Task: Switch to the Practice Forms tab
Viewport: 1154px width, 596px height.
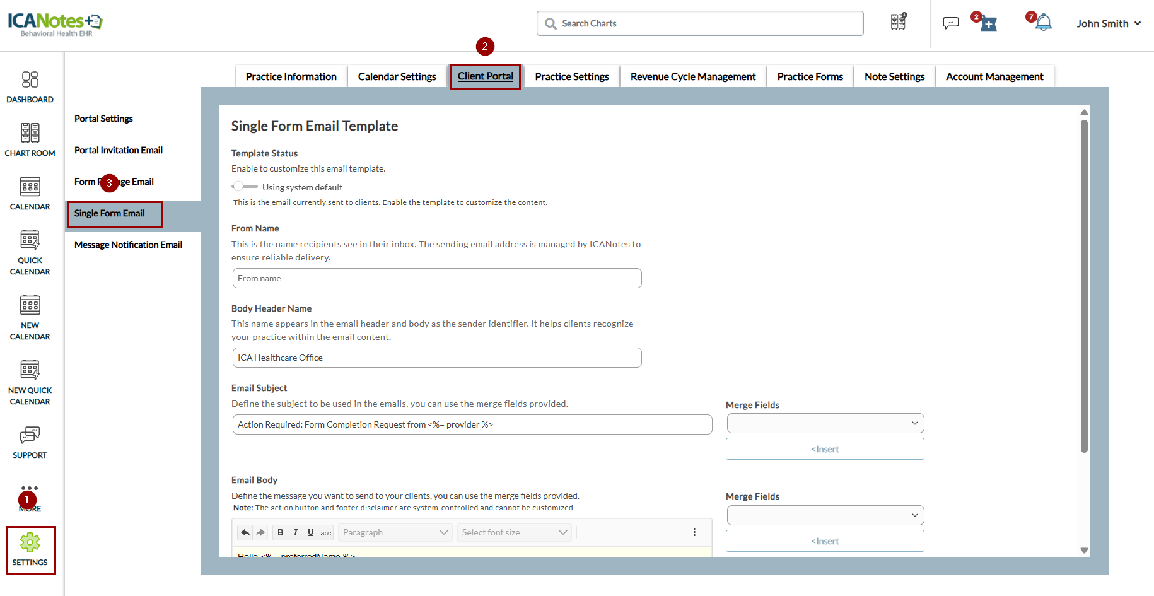Action: [x=810, y=76]
